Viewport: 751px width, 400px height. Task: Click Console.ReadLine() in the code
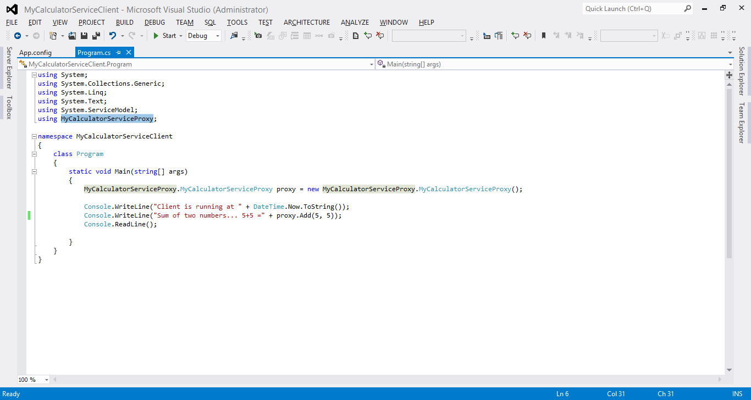tap(120, 224)
